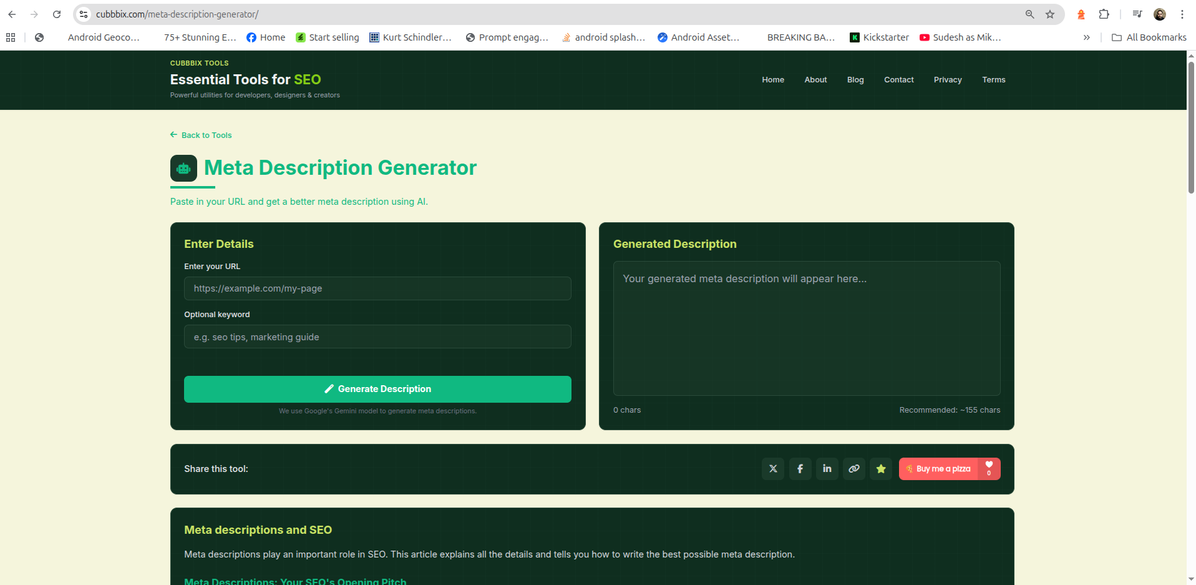Navigate to the Blog menu item
The width and height of the screenshot is (1196, 585).
(855, 79)
